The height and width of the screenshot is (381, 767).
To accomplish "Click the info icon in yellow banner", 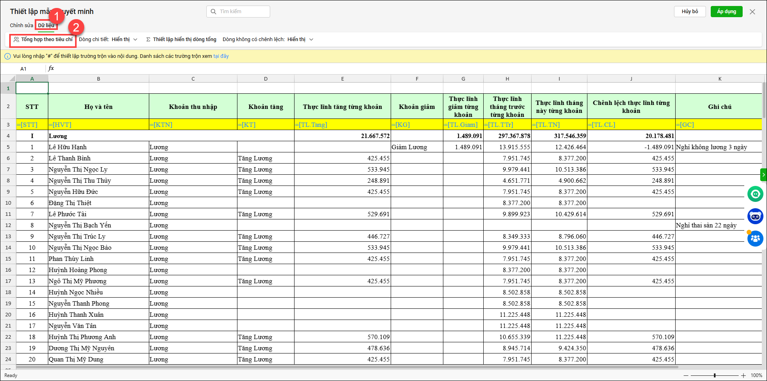I will coord(7,56).
